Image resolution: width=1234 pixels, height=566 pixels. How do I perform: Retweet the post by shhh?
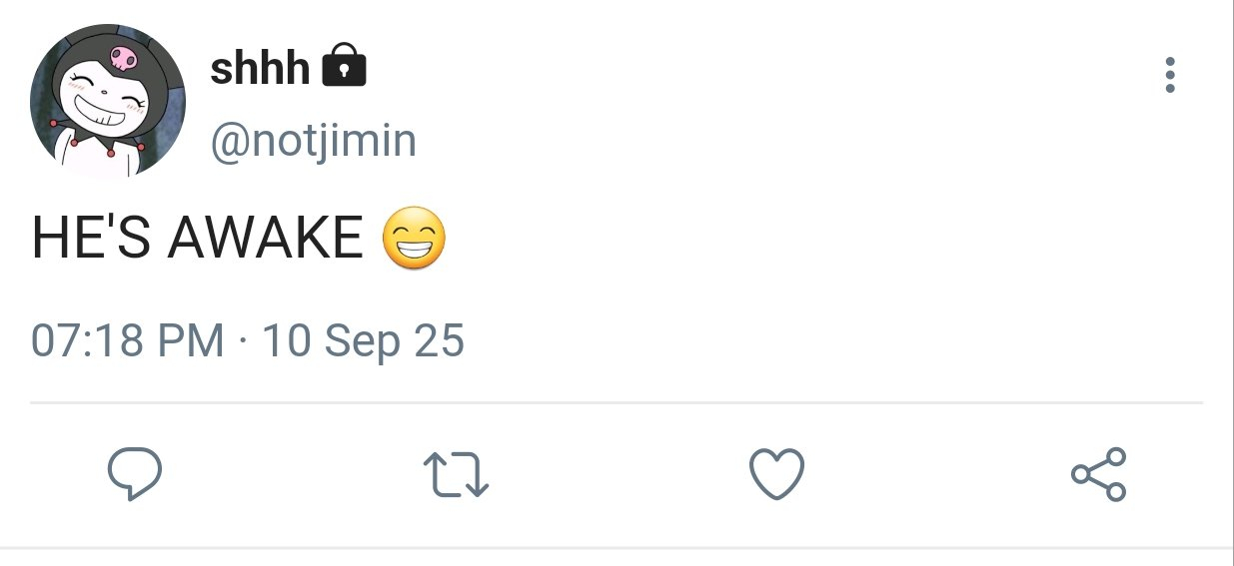click(x=456, y=474)
